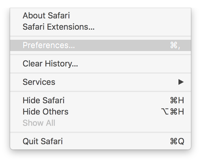Expand the Services submenu arrow
The height and width of the screenshot is (162, 201).
click(x=181, y=82)
